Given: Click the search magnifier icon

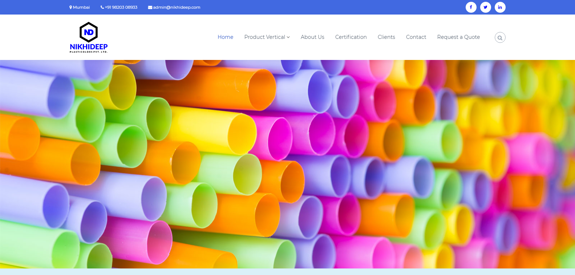Looking at the screenshot, I should point(500,37).
